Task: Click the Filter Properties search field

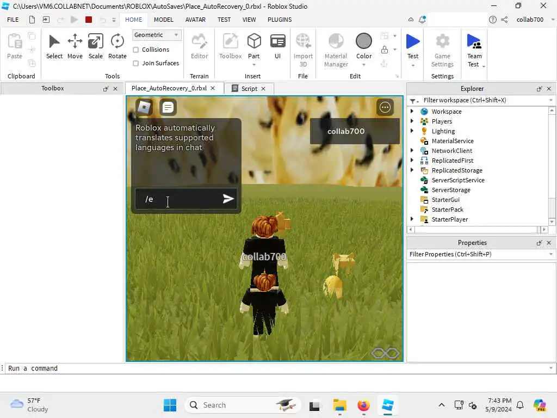Action: click(481, 254)
